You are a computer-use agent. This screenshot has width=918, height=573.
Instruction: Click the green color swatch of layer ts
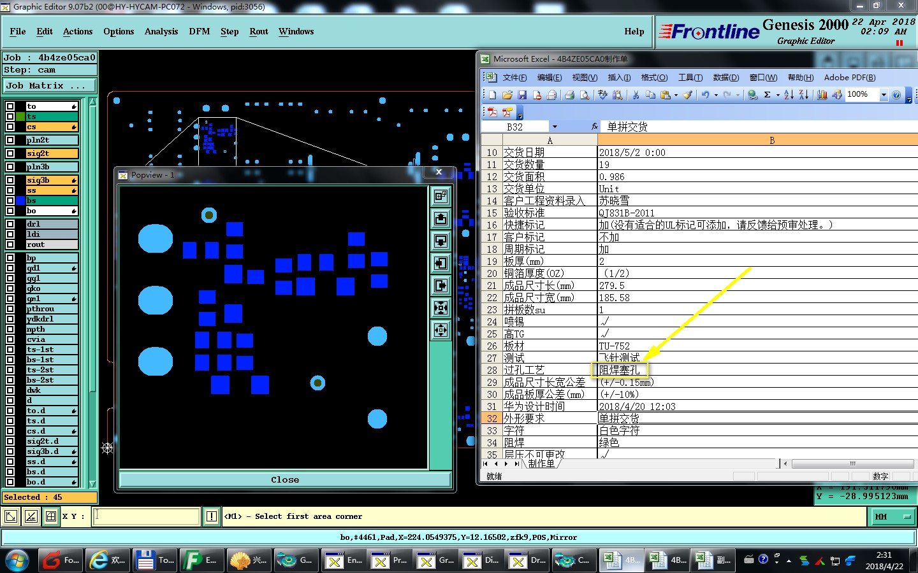21,117
